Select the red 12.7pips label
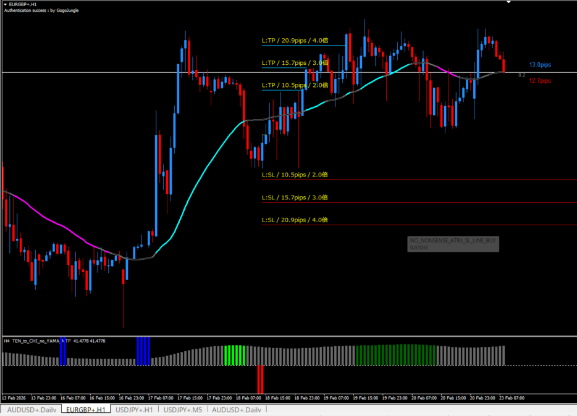Image resolution: width=577 pixels, height=416 pixels. point(540,80)
